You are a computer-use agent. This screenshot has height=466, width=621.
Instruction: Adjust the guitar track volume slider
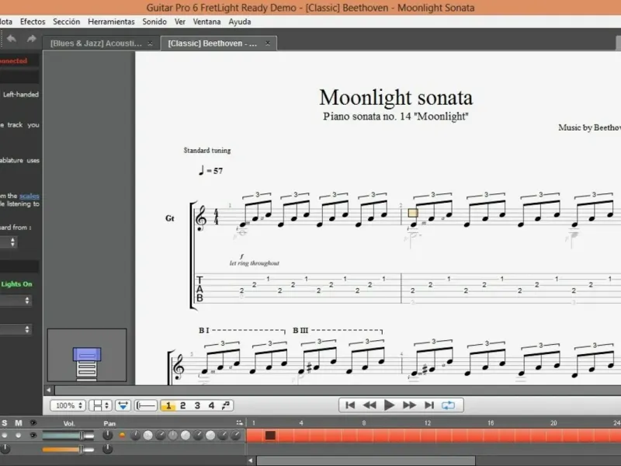pyautogui.click(x=68, y=436)
